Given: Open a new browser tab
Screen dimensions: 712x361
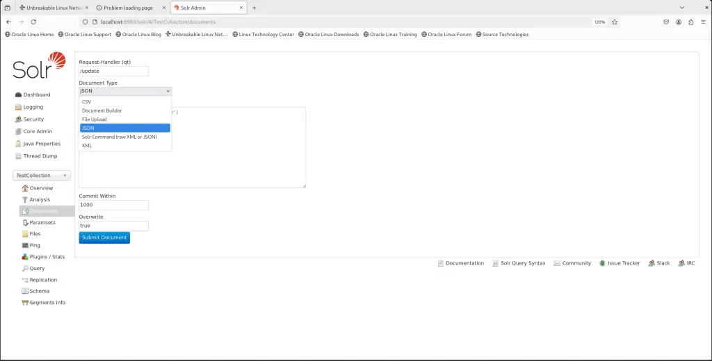Looking at the screenshot, I should point(254,8).
